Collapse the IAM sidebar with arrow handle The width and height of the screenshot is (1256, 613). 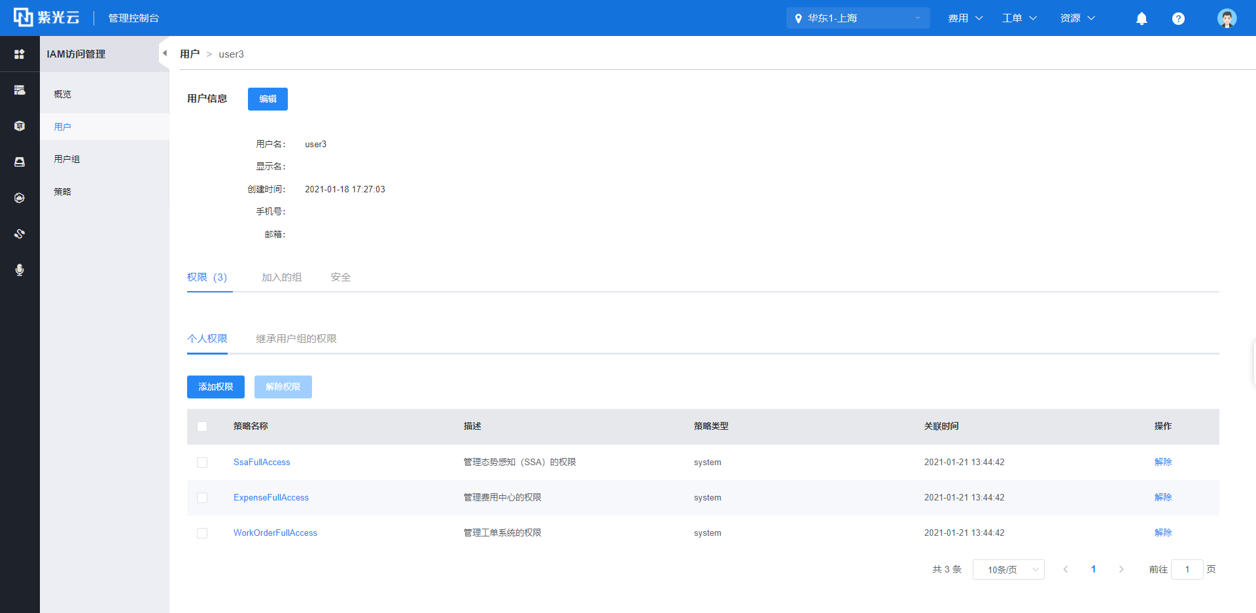pos(164,54)
